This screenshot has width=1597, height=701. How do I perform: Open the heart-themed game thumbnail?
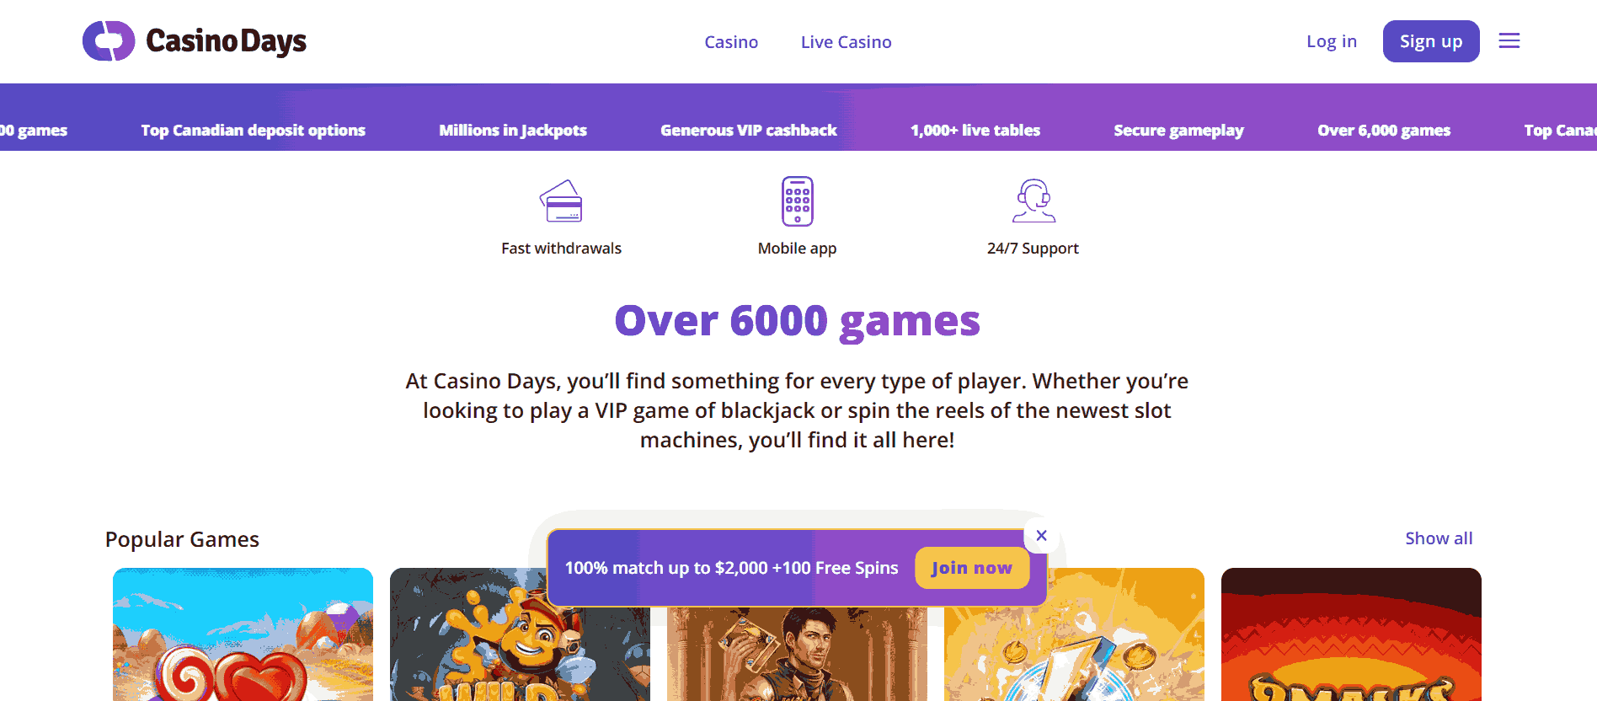pyautogui.click(x=243, y=640)
